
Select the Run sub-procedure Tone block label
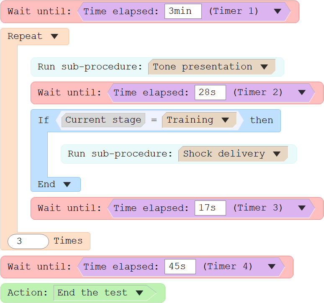(90, 67)
